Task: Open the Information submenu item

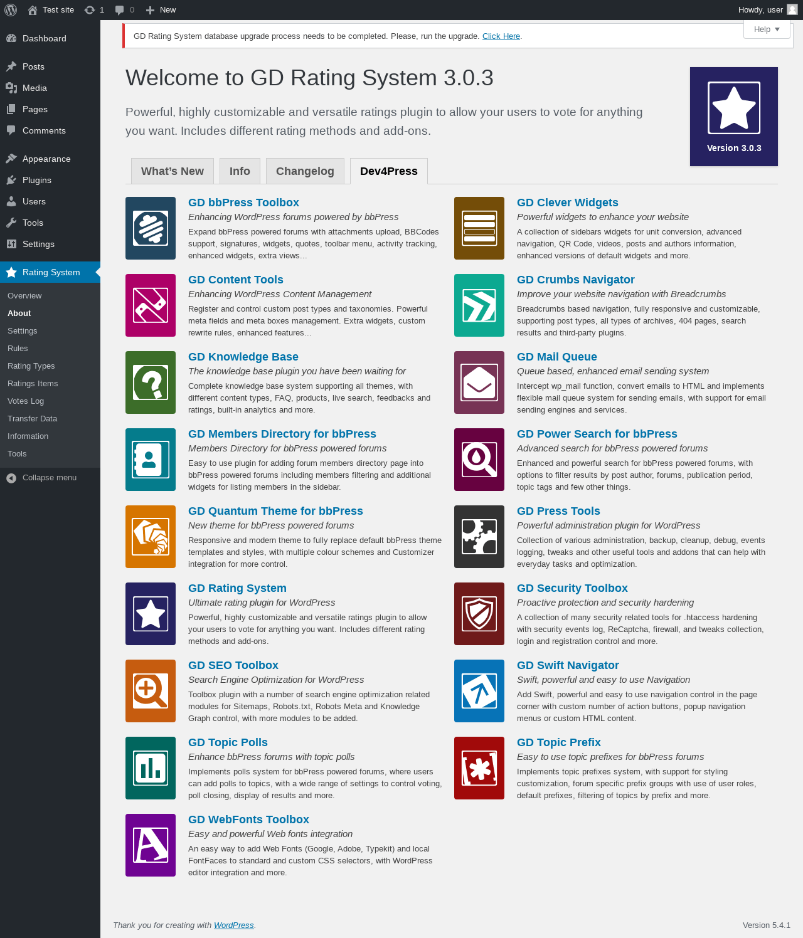Action: click(x=50, y=436)
